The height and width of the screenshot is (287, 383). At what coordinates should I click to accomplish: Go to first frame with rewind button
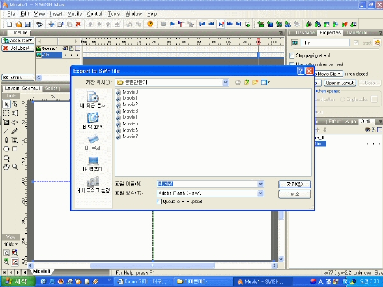point(202,24)
